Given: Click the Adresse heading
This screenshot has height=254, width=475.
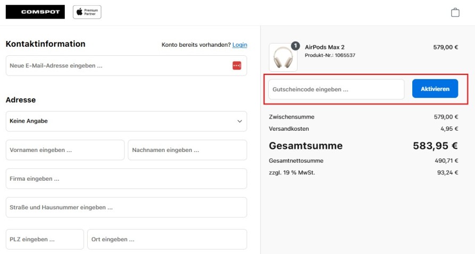Looking at the screenshot, I should [x=21, y=100].
